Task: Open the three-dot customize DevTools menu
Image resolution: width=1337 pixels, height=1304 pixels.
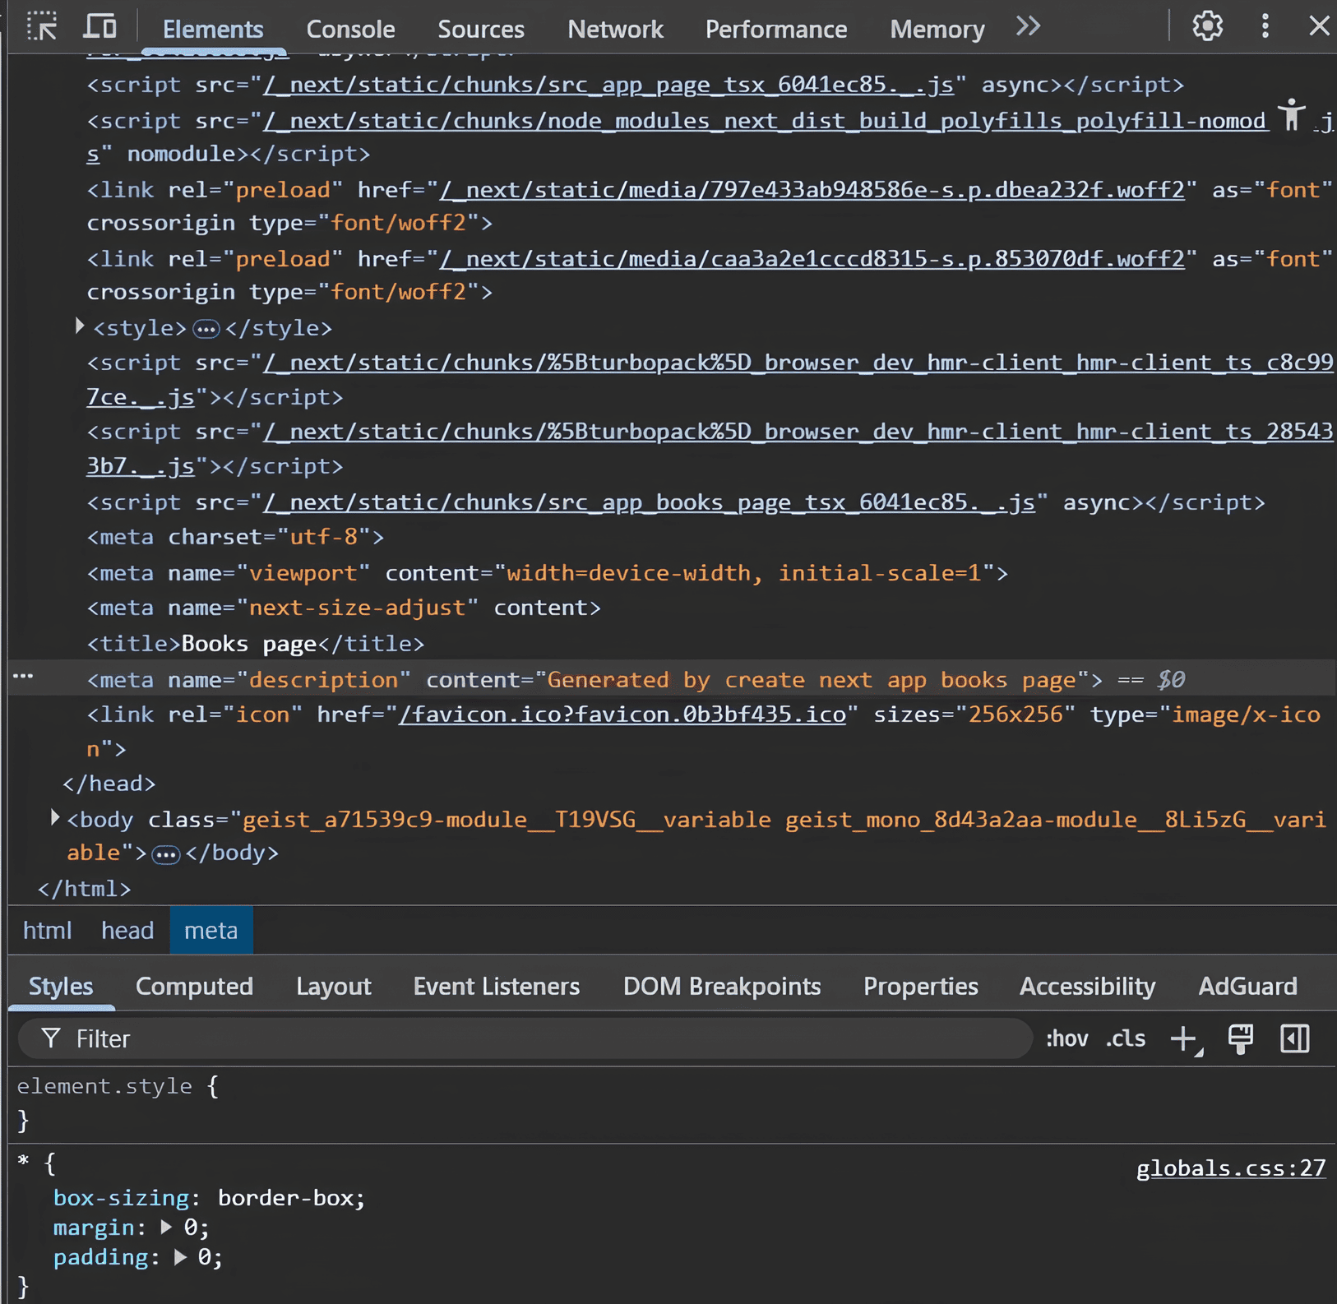Action: (1265, 27)
